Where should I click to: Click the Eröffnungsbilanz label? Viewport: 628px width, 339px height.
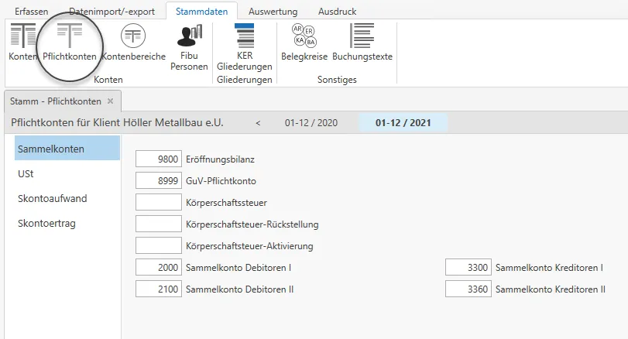tap(220, 159)
